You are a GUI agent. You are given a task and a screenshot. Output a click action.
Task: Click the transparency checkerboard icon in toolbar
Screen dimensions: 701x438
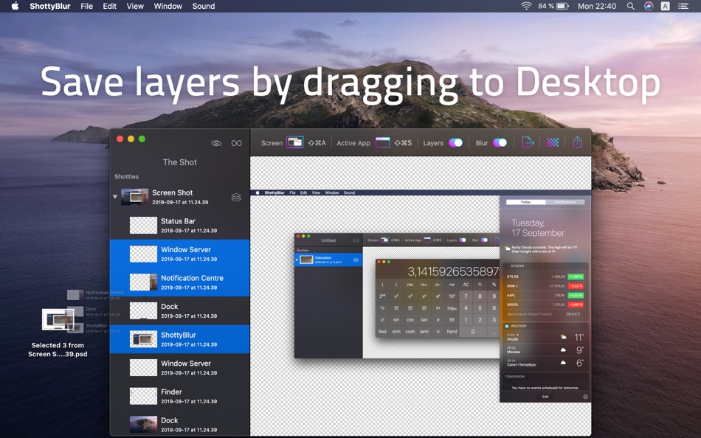553,142
